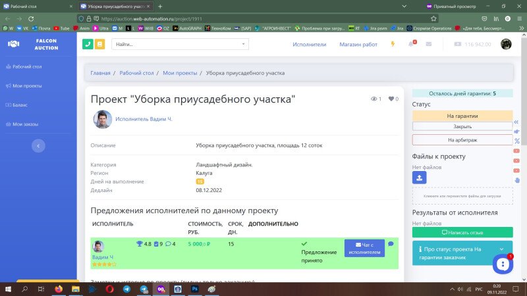The image size is (527, 296).
Task: Click the yellow 15 days badge
Action: point(200,182)
